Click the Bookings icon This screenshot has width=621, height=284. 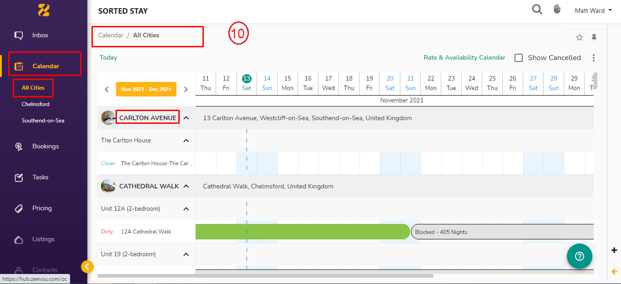(x=19, y=146)
